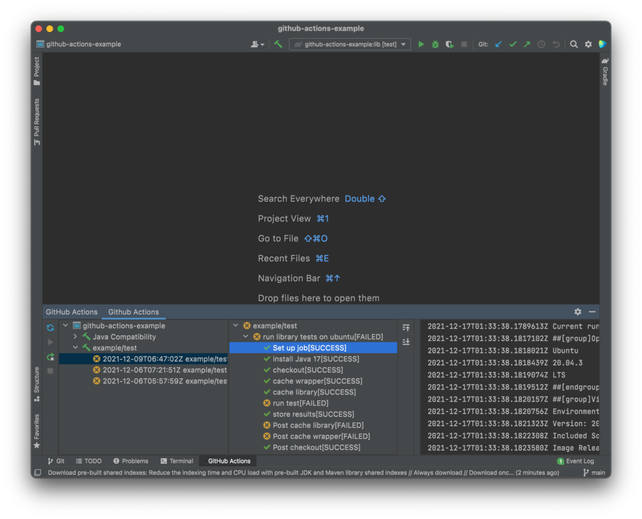Collapse the run library tests on ubuntu job
The height and width of the screenshot is (519, 642).
(x=246, y=337)
